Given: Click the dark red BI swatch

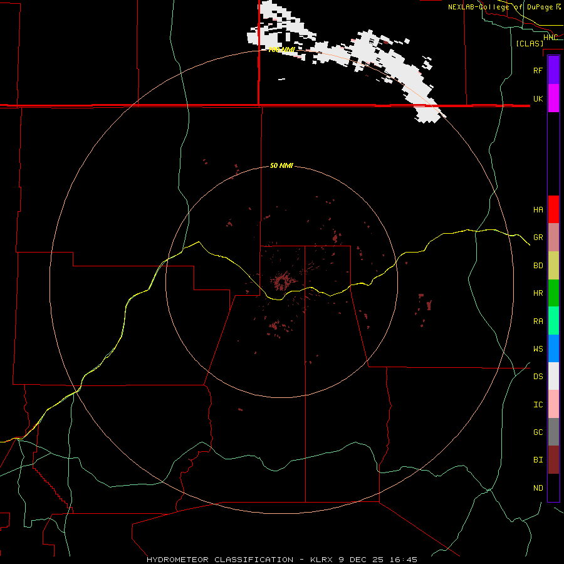Looking at the screenshot, I should point(553,460).
